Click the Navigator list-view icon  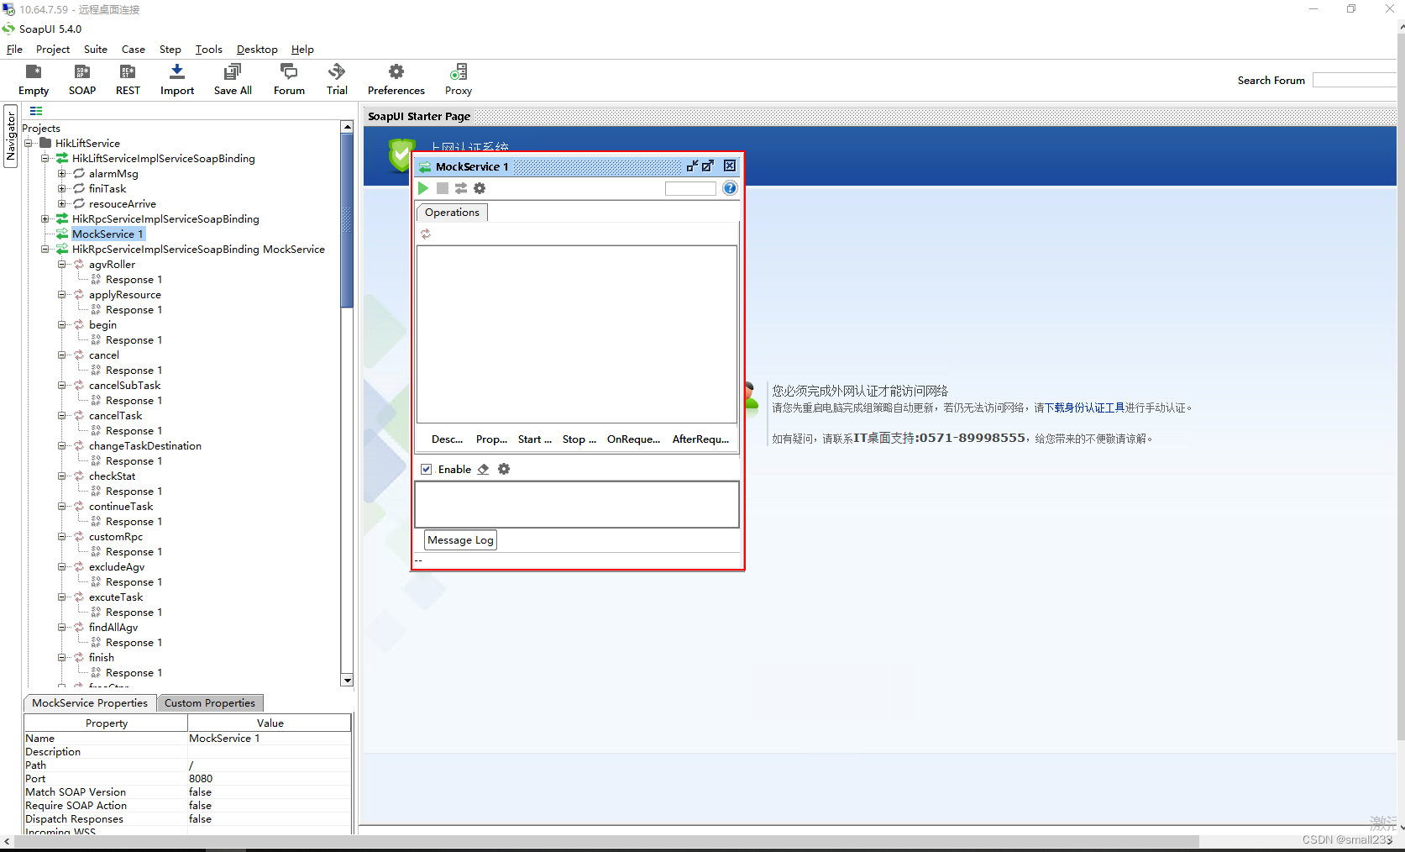36,111
